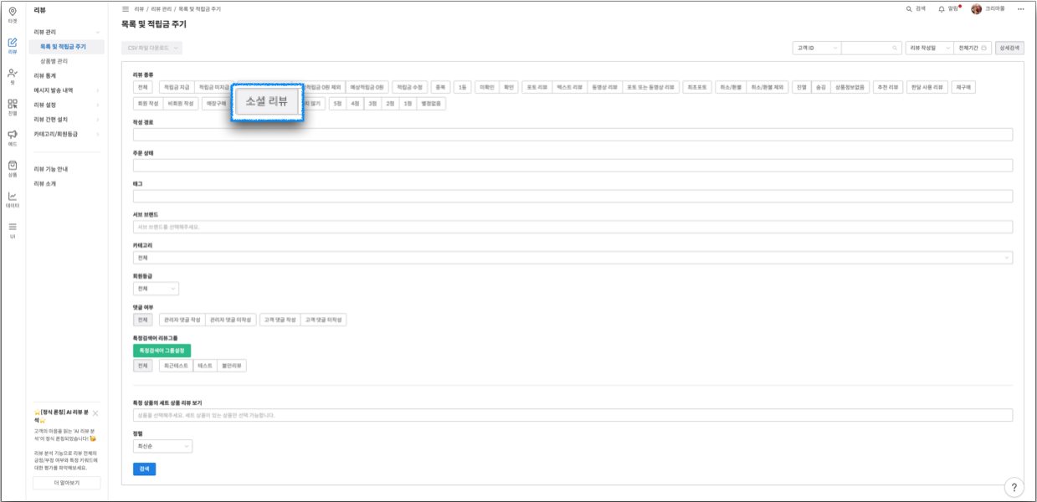Open the 진열 section icon in the rail
This screenshot has width=1037, height=502.
[x=13, y=107]
